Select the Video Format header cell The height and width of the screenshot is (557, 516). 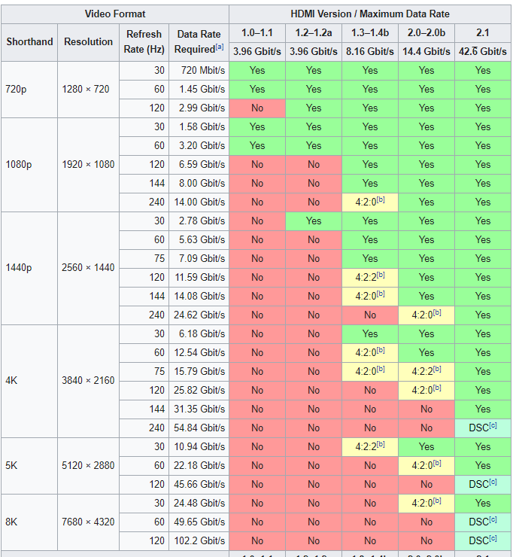pos(115,14)
